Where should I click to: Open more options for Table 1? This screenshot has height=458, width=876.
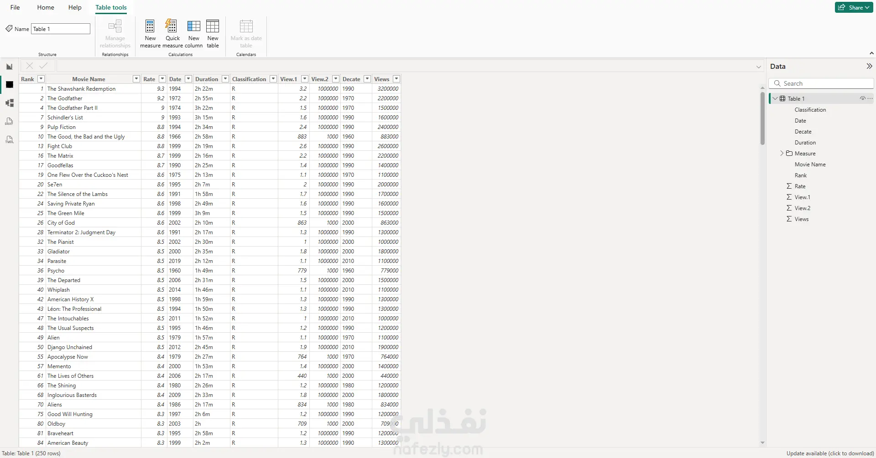(870, 98)
